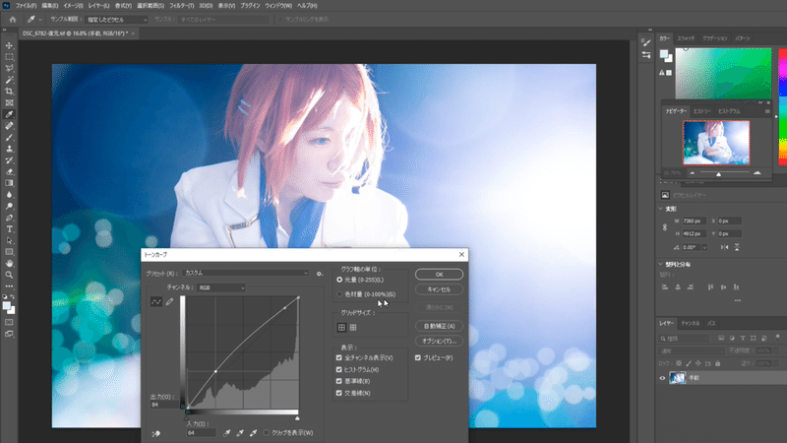Click キャンセル in the Curves dialog
The image size is (787, 443).
(x=439, y=289)
